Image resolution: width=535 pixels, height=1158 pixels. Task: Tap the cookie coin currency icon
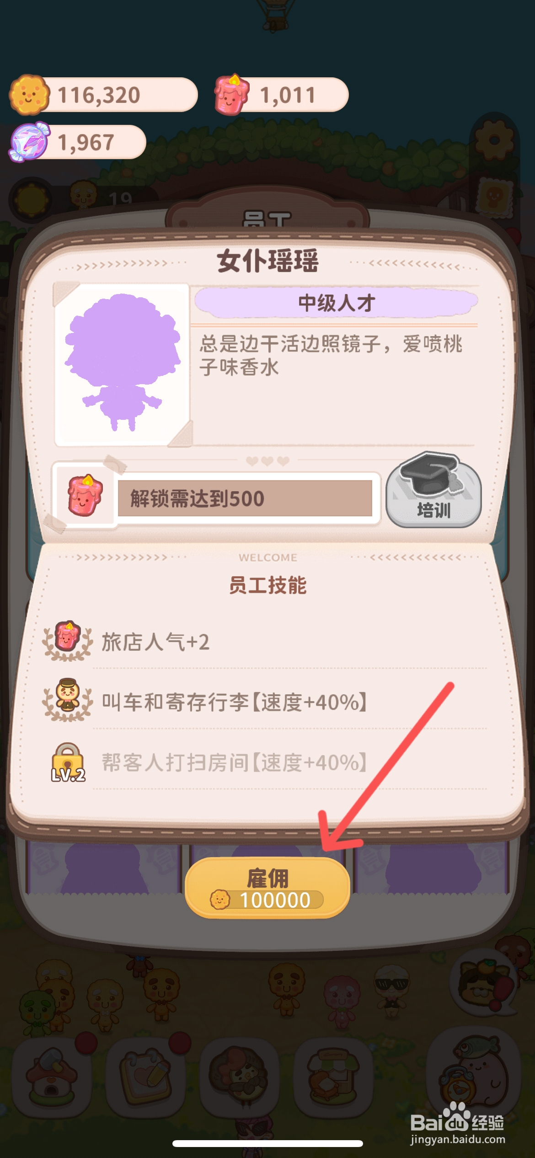[29, 95]
